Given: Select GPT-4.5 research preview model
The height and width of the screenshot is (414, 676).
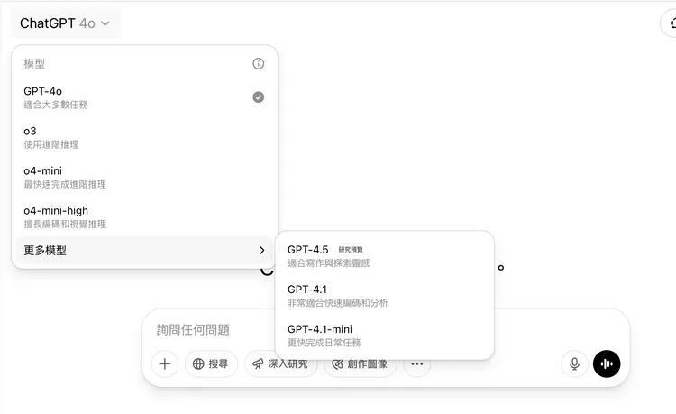Looking at the screenshot, I should coord(384,256).
